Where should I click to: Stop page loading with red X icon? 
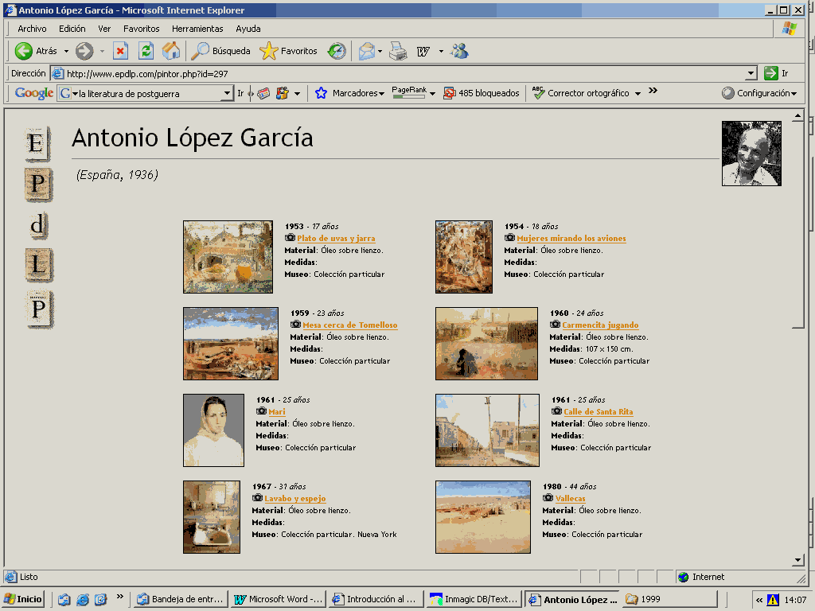click(121, 51)
